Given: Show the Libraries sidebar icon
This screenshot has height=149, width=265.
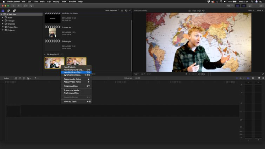Looking at the screenshot, I should 3,11.
